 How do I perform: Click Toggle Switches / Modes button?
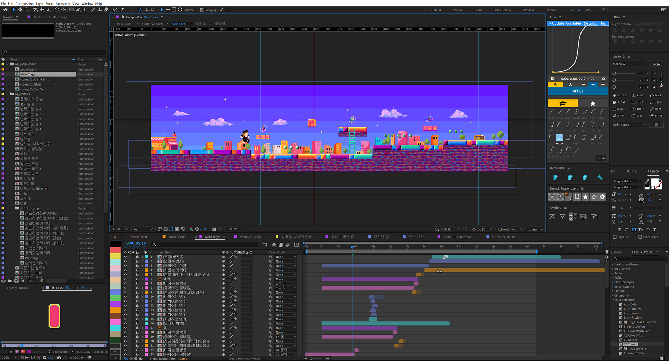244,359
